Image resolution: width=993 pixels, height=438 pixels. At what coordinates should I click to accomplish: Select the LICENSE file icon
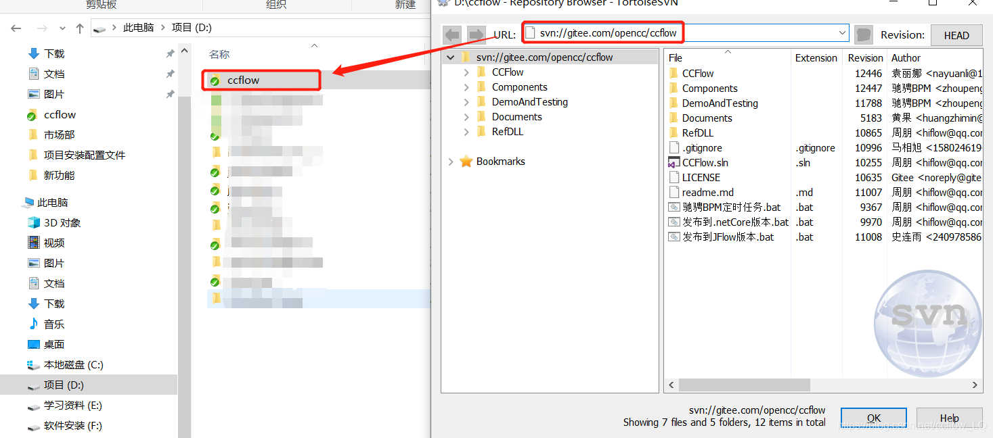pyautogui.click(x=674, y=178)
